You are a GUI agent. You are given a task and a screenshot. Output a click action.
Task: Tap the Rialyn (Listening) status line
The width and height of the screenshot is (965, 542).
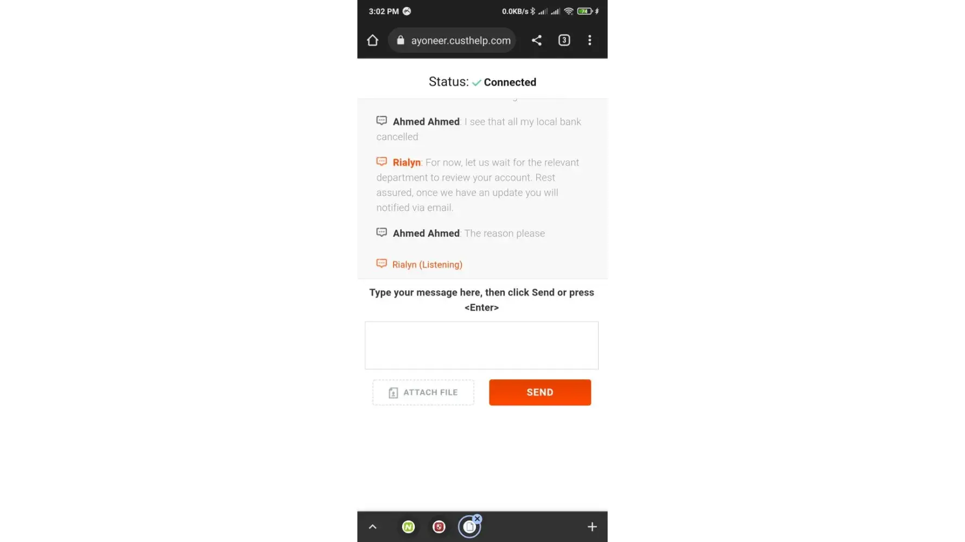(427, 264)
